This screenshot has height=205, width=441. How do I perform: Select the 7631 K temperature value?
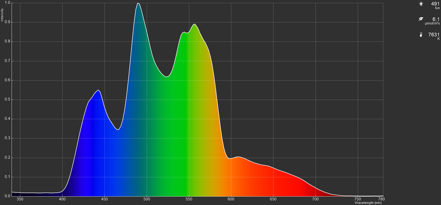click(x=434, y=35)
